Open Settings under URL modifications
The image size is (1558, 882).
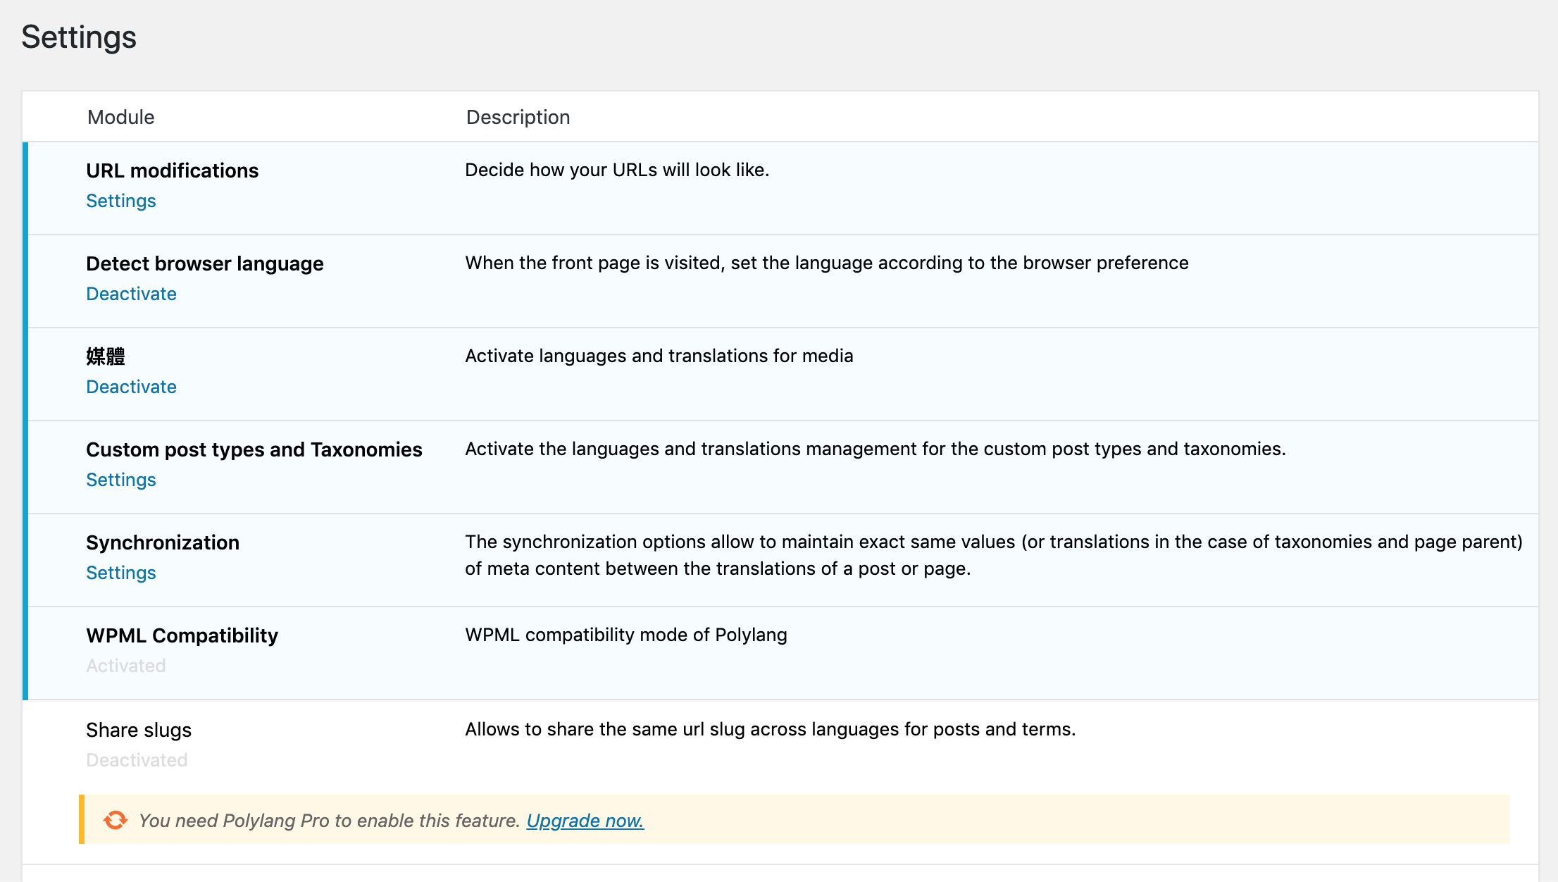tap(121, 201)
